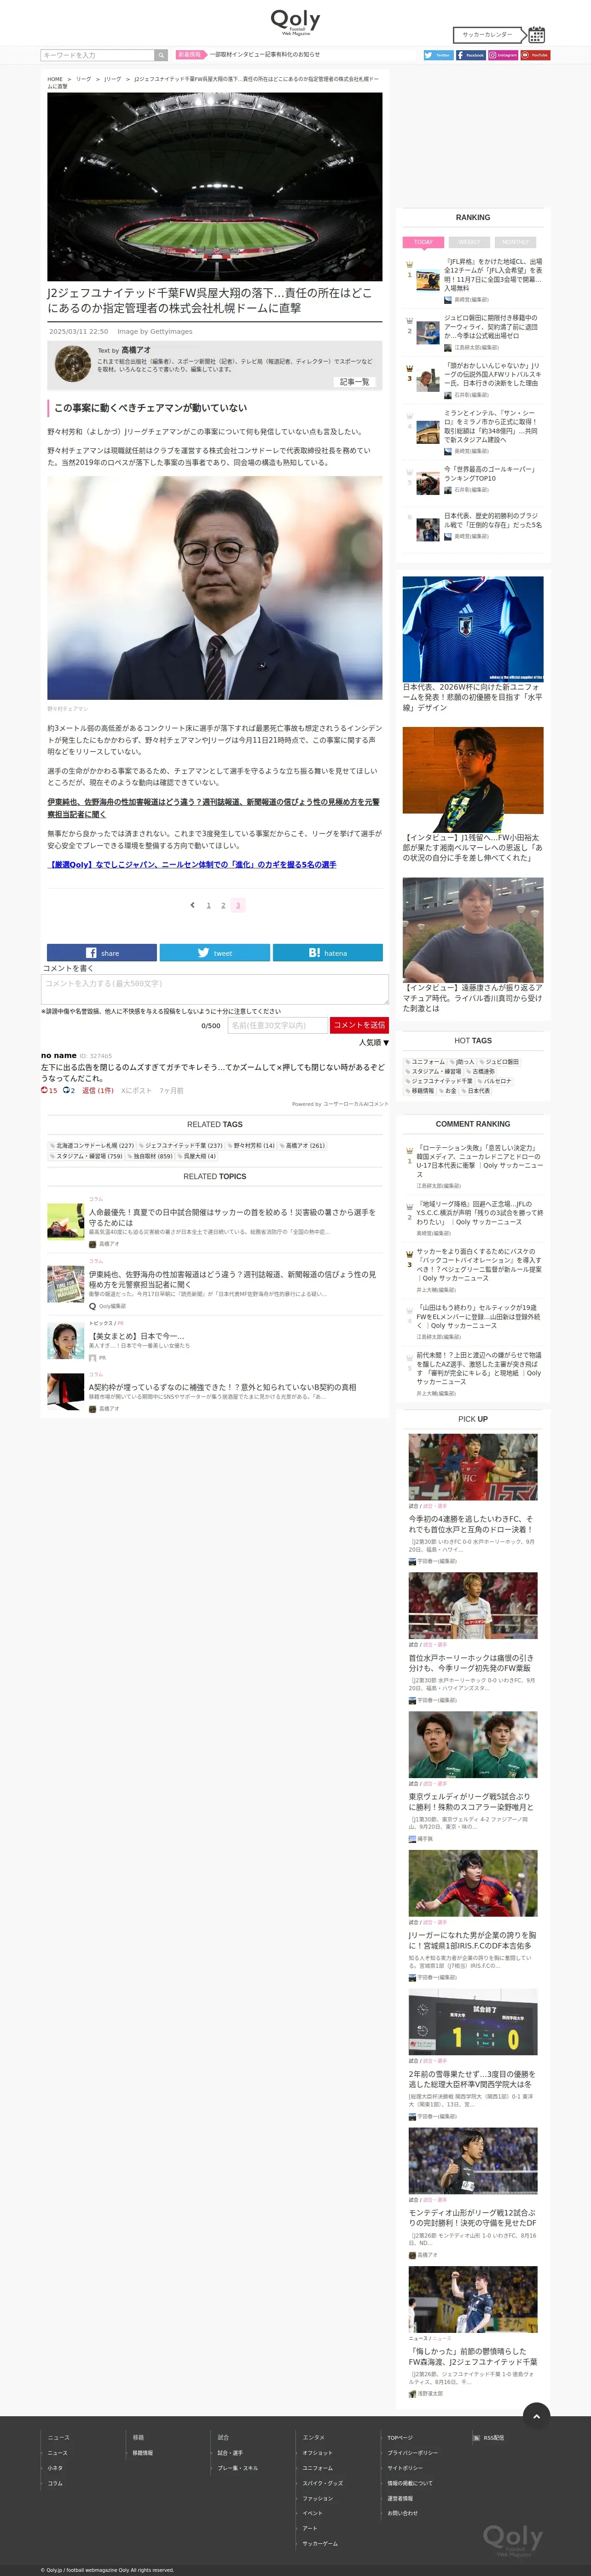Go to pagination page 2
Viewport: 591px width, 2576px height.
click(x=223, y=905)
